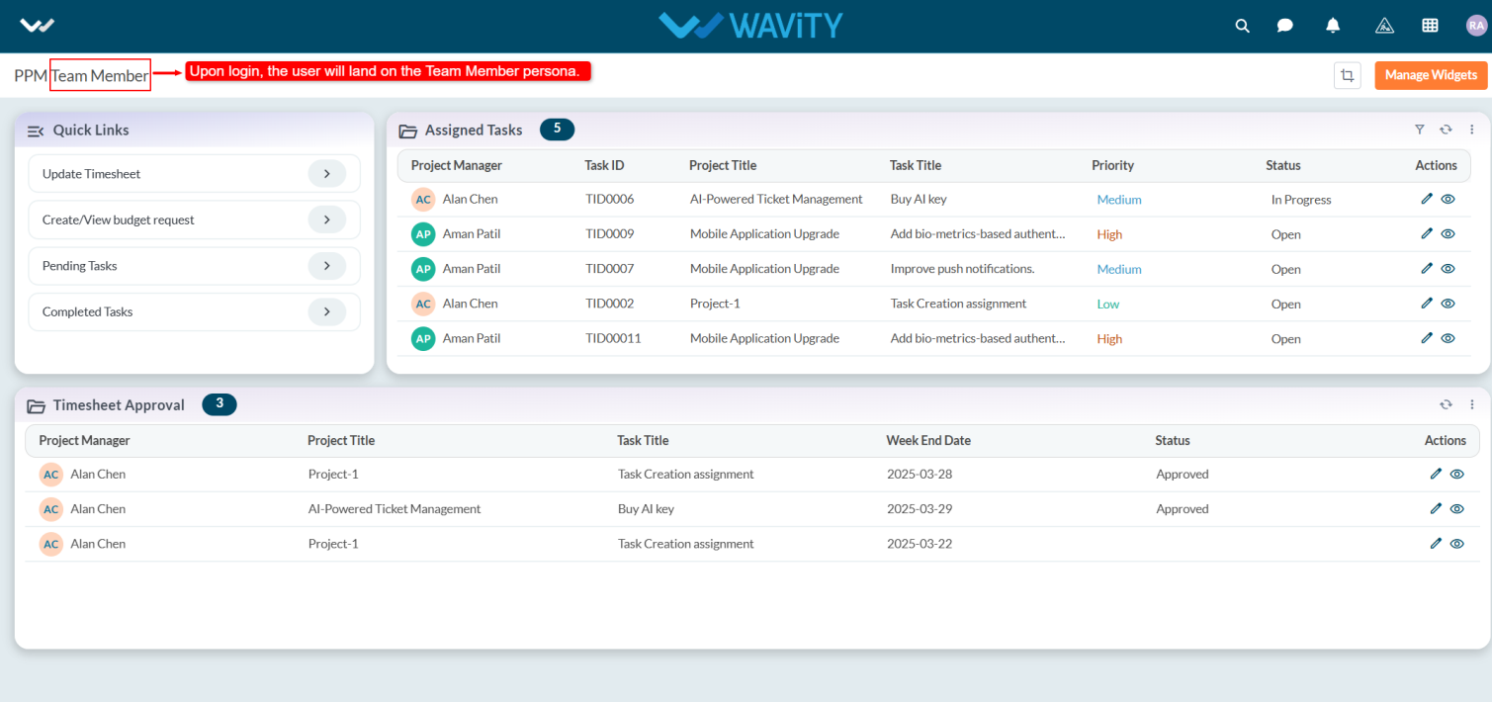Open the Pending Tasks quick link
Screen dimensions: 1492x702
click(x=194, y=266)
